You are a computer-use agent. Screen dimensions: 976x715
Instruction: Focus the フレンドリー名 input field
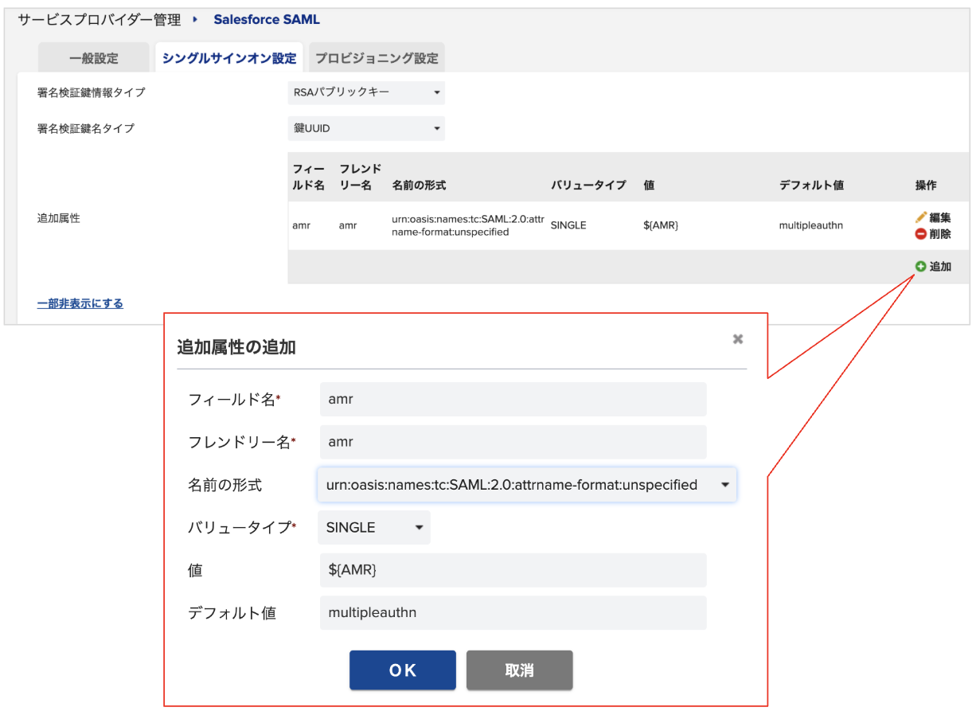click(x=513, y=442)
